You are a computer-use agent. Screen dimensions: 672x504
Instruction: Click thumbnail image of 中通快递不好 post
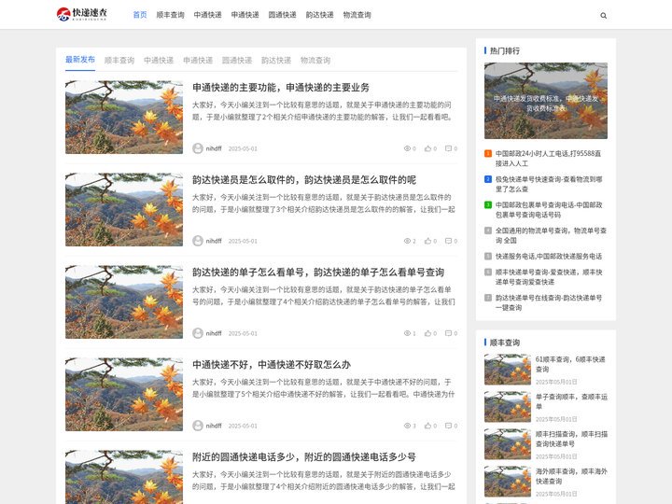click(x=124, y=394)
